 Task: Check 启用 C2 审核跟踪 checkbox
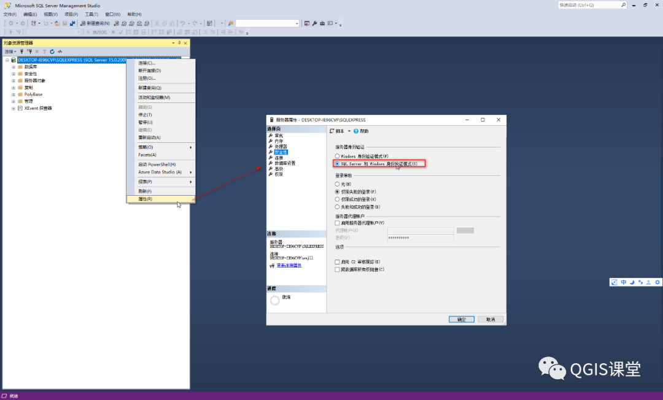click(337, 262)
